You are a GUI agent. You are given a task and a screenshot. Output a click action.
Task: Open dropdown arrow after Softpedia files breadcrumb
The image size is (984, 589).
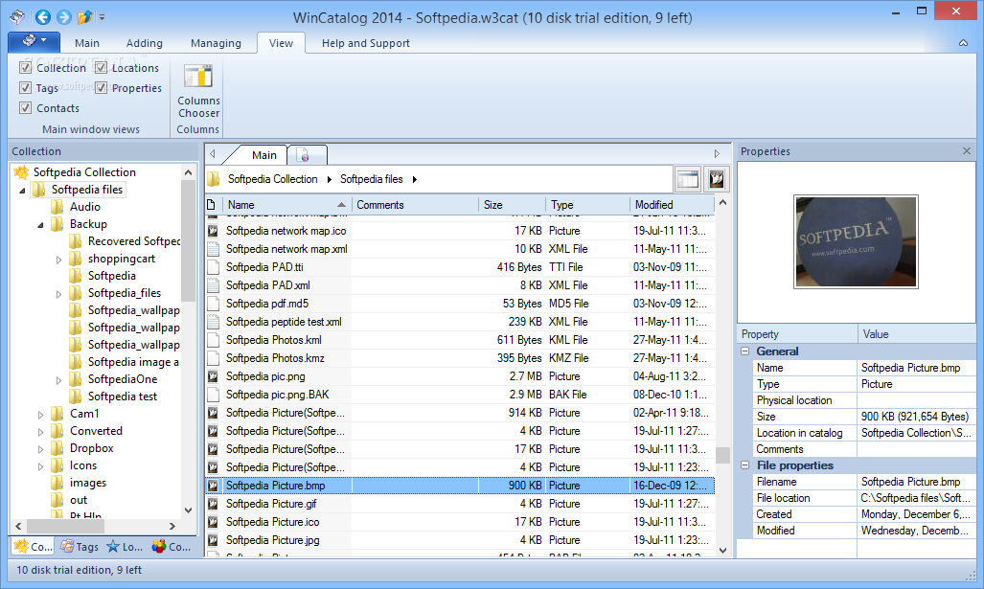coord(414,179)
